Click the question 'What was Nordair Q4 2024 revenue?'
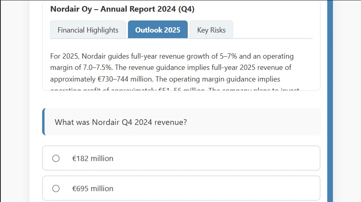This screenshot has width=361, height=202. click(121, 122)
